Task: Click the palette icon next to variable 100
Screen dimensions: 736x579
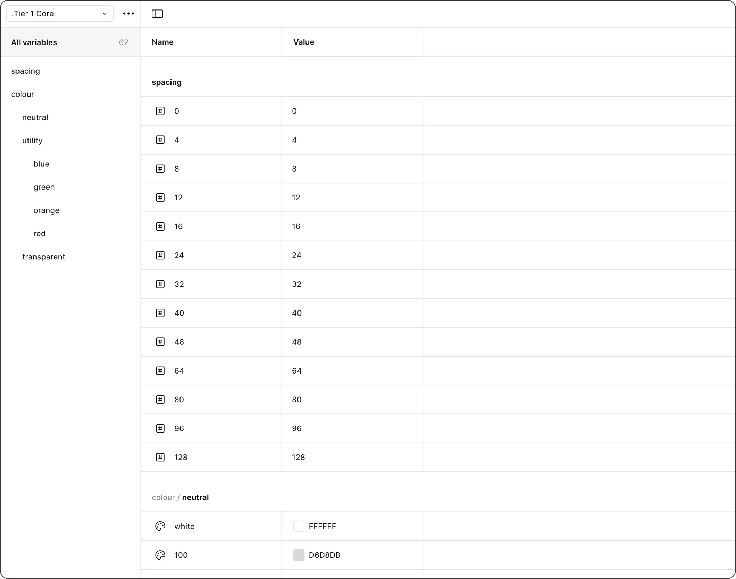Action: pyautogui.click(x=160, y=555)
